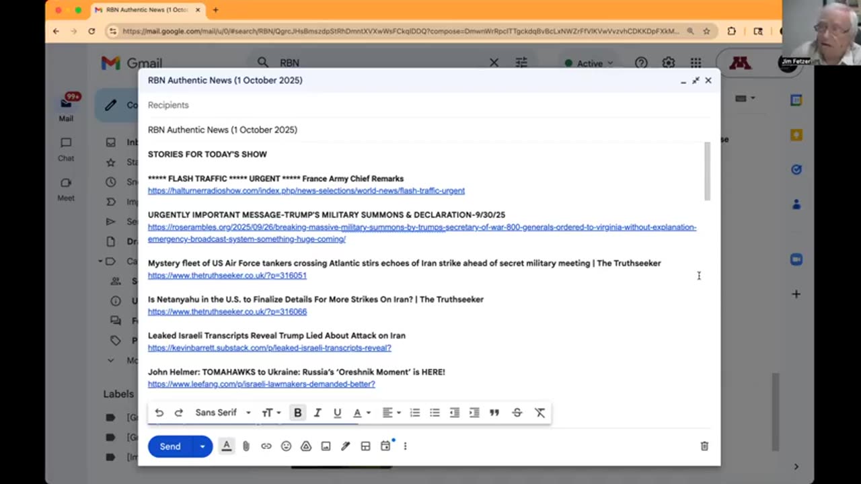
Task: Remove formatting from selected text
Action: click(539, 413)
